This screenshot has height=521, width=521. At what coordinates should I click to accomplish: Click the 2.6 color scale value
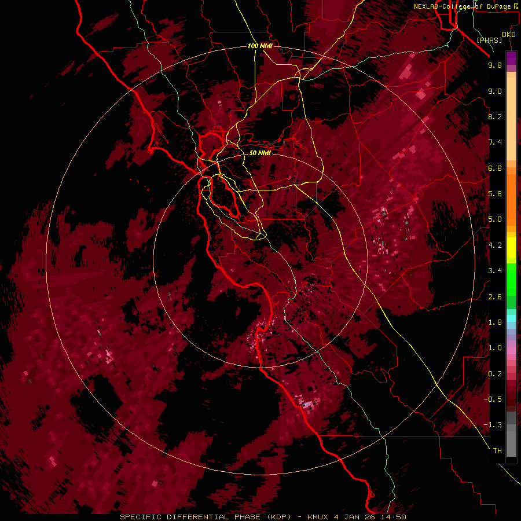(495, 297)
